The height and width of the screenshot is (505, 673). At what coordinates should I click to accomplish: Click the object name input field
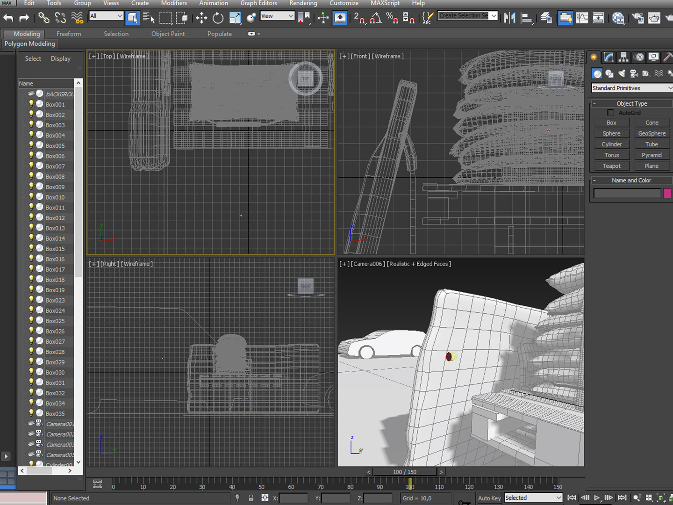(x=627, y=193)
